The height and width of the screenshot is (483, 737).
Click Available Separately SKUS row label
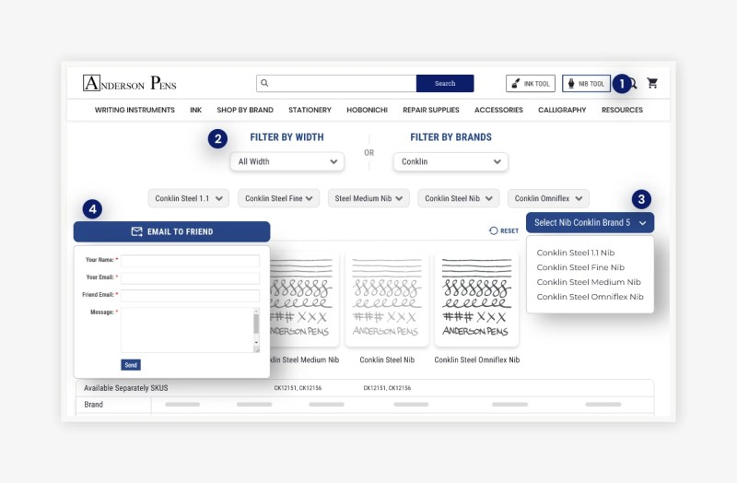(x=125, y=388)
